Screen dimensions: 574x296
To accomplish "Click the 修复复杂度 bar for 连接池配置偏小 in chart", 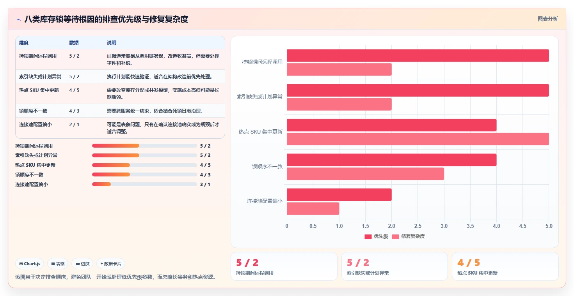I will pos(313,209).
